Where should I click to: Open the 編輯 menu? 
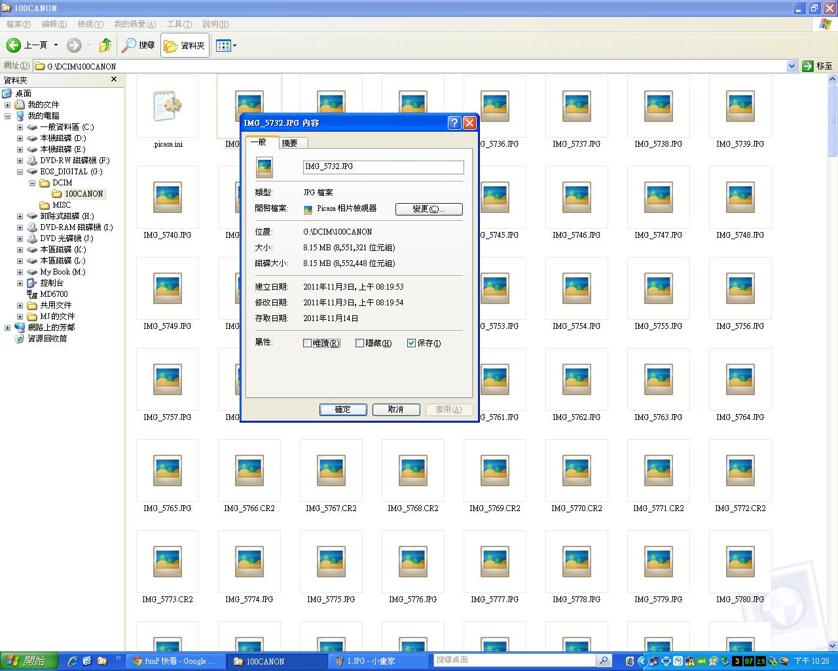[54, 24]
